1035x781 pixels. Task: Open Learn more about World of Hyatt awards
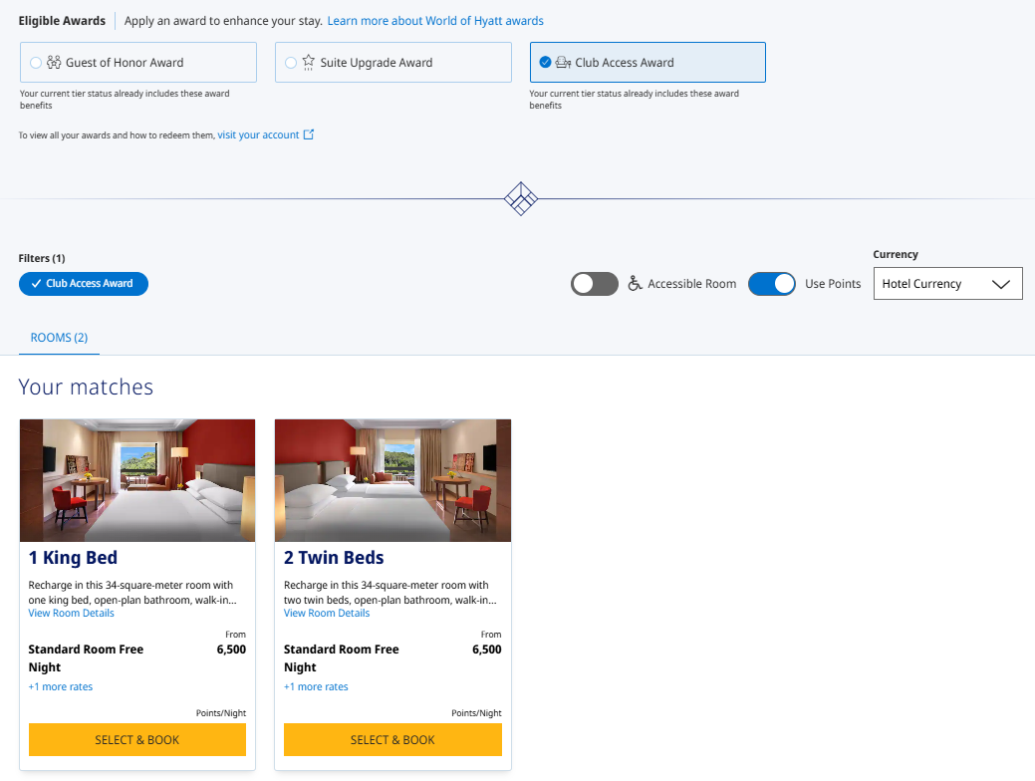pos(435,20)
